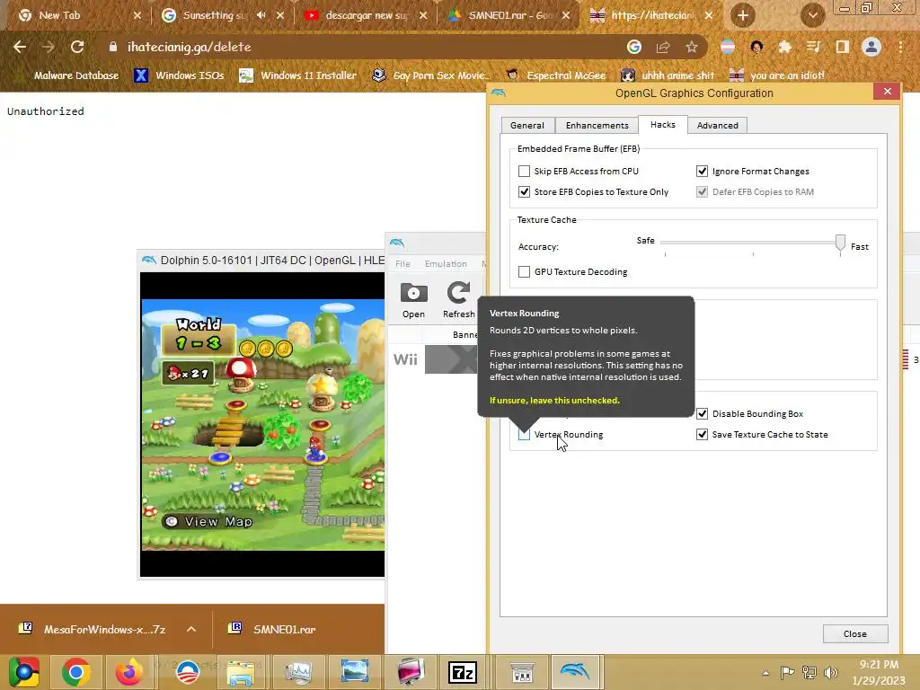The image size is (920, 690).
Task: Check the Vertex Rounding option
Action: pos(524,435)
